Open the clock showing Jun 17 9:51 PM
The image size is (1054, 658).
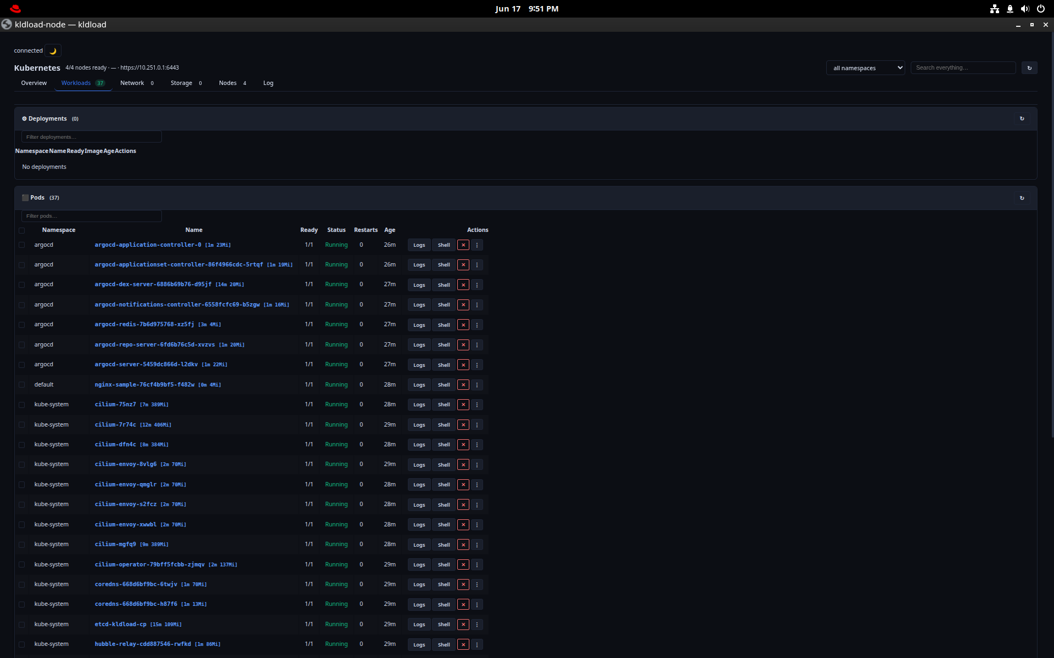point(526,9)
